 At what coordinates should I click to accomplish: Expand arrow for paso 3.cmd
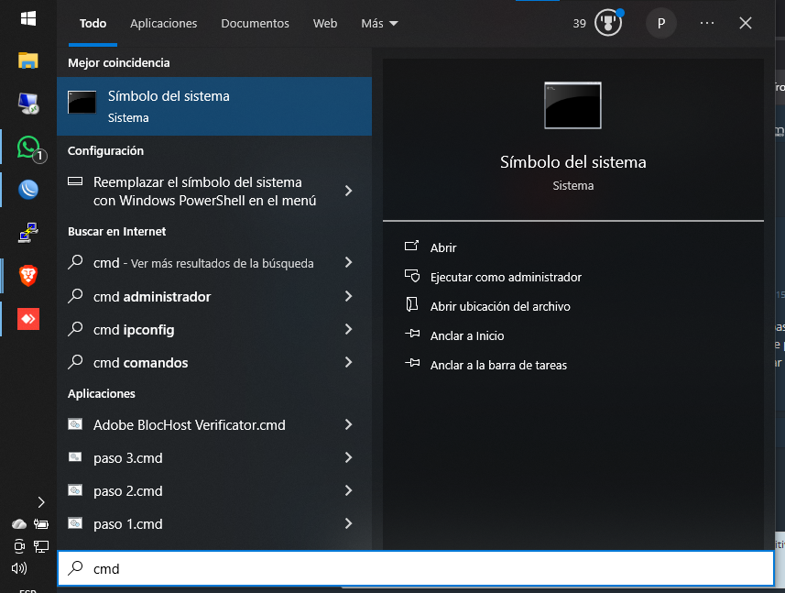coord(348,457)
